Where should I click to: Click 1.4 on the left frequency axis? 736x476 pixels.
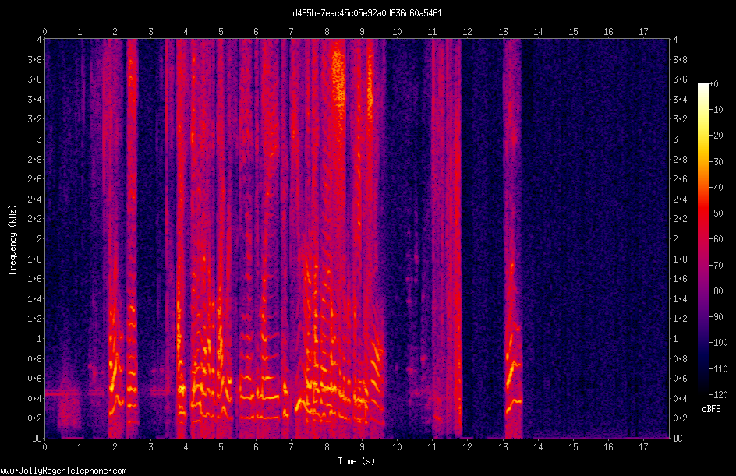pos(34,298)
